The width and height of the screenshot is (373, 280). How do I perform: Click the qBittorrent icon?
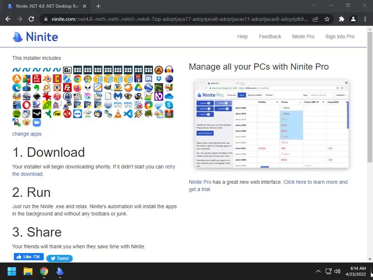pos(108,105)
